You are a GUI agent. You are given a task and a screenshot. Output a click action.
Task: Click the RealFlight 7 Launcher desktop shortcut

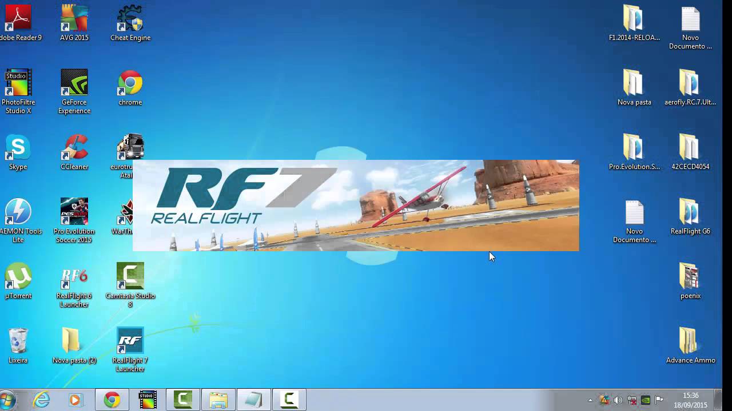point(130,349)
